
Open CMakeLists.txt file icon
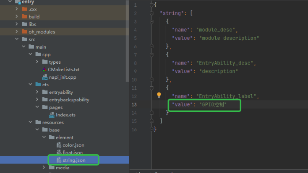coord(44,70)
